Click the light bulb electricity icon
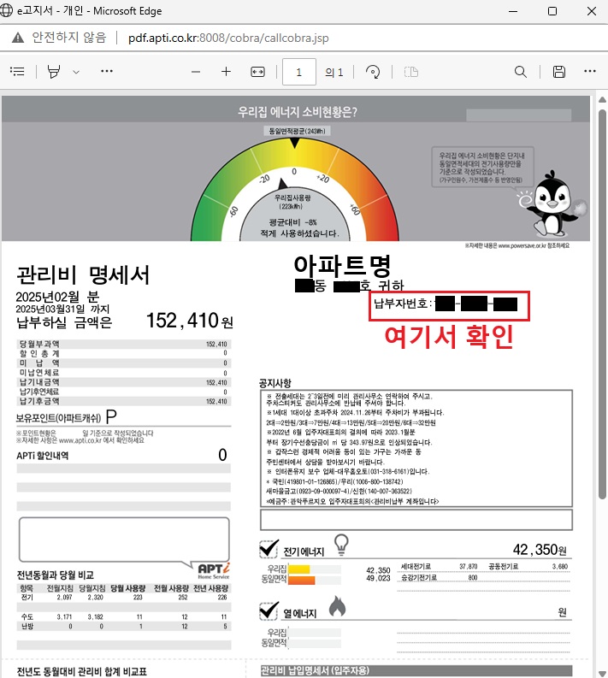Viewport: 608px width, 678px height. [x=341, y=545]
